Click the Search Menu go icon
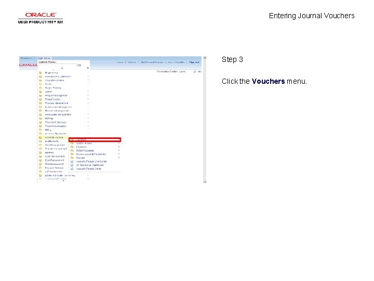Image resolution: width=374 pixels, height=281 pixels. 79,65
